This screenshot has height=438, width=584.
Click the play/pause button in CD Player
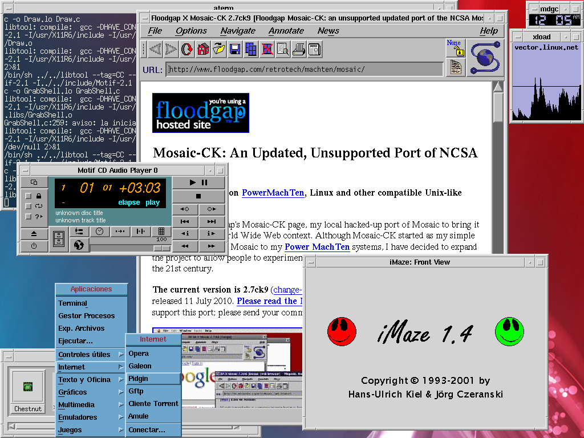pos(198,182)
